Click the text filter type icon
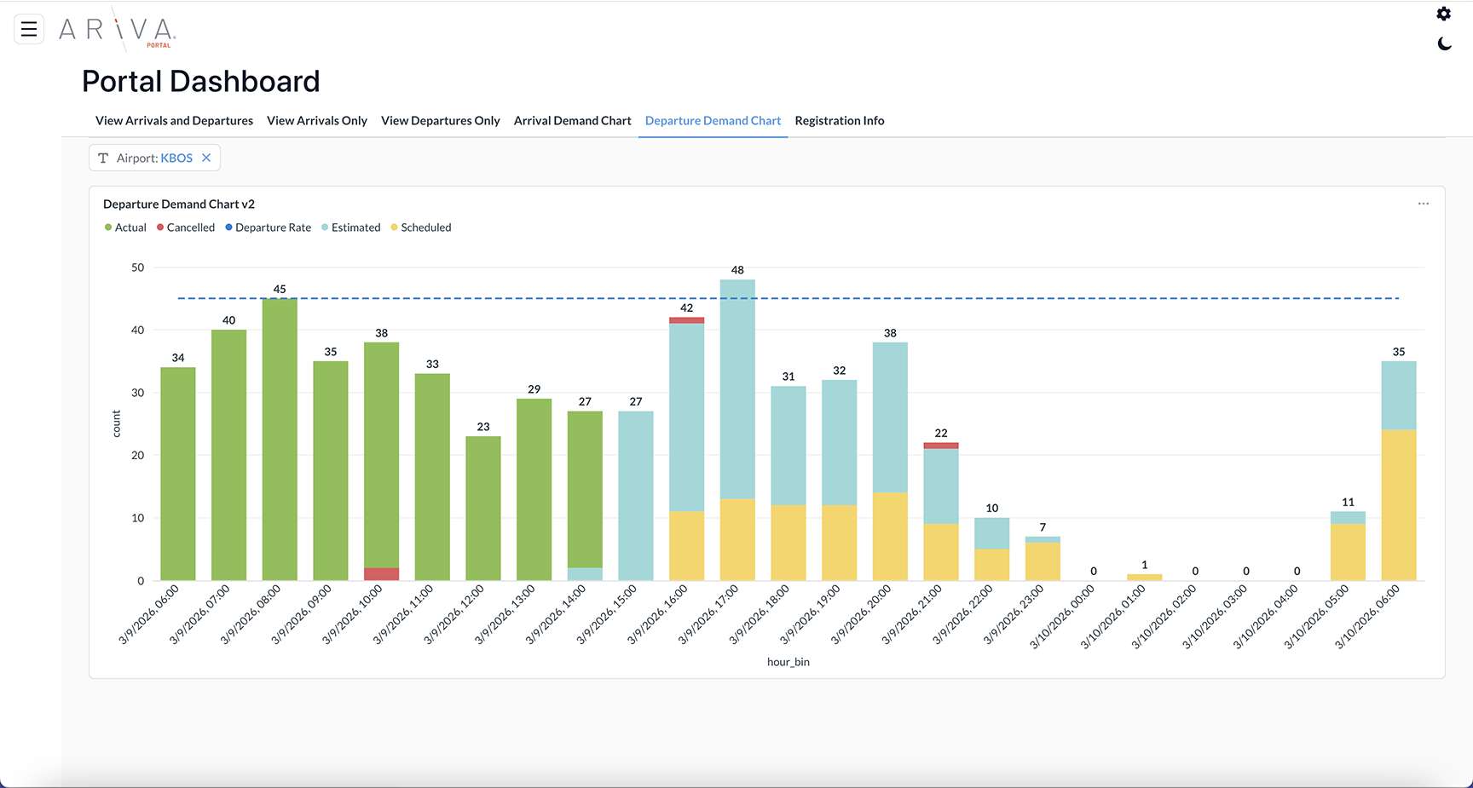Image resolution: width=1473 pixels, height=788 pixels. [103, 158]
